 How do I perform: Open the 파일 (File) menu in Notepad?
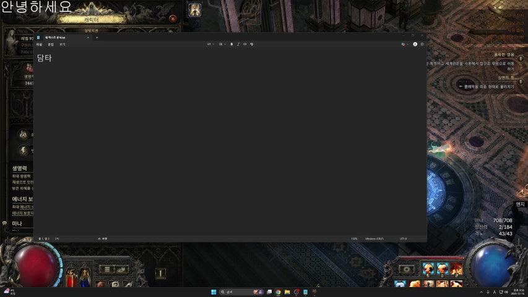[40, 45]
